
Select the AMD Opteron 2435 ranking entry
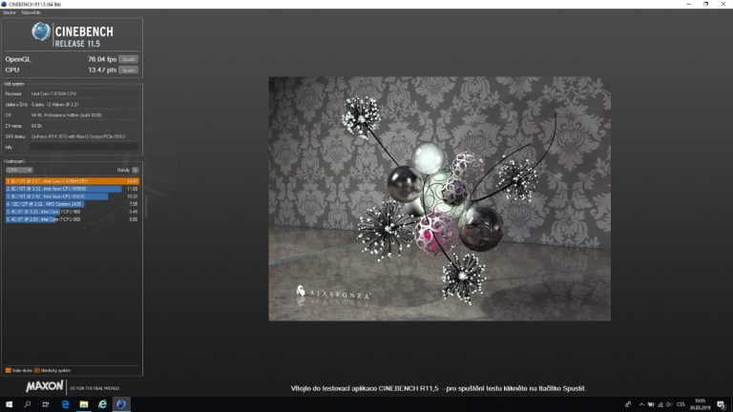point(45,204)
